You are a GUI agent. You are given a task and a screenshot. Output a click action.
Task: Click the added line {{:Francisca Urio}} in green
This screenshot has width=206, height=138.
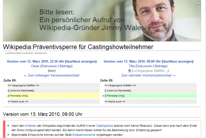point(151,96)
